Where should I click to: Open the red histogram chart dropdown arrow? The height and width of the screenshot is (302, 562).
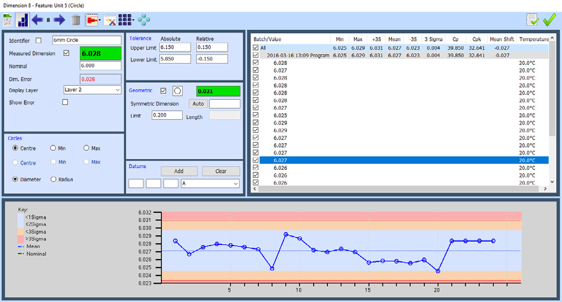99,20
